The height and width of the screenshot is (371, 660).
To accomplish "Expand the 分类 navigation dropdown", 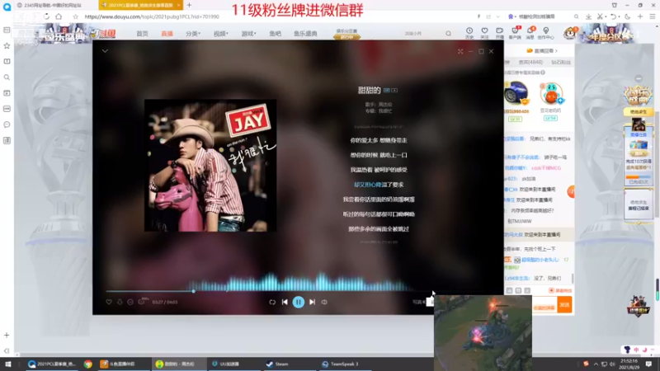I will 193,34.
